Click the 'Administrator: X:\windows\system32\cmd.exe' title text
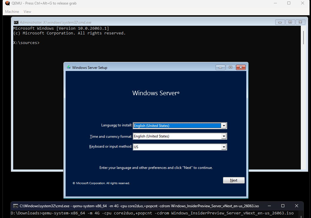The image size is (311, 218). (x=55, y=22)
